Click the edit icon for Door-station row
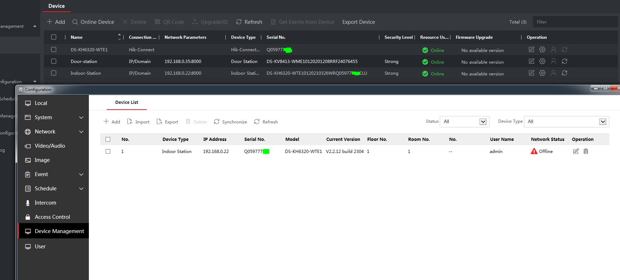The height and width of the screenshot is (280, 620). click(x=531, y=61)
